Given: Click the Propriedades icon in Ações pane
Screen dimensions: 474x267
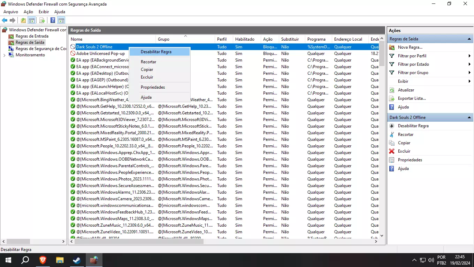Looking at the screenshot, I should 392,160.
